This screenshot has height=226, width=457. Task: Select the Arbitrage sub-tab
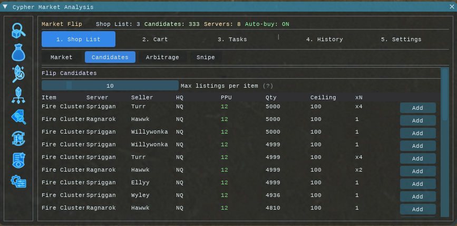162,58
